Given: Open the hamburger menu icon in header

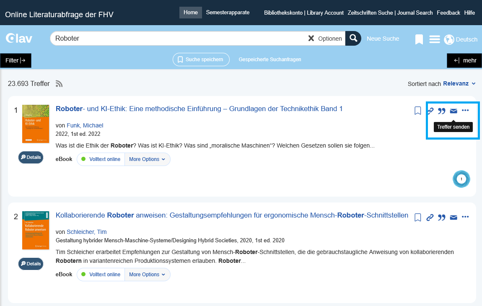Looking at the screenshot, I should coord(435,39).
